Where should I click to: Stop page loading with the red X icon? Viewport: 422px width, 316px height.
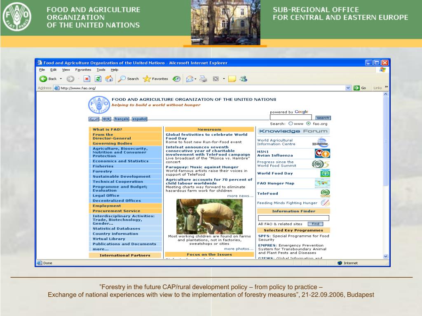coord(87,79)
